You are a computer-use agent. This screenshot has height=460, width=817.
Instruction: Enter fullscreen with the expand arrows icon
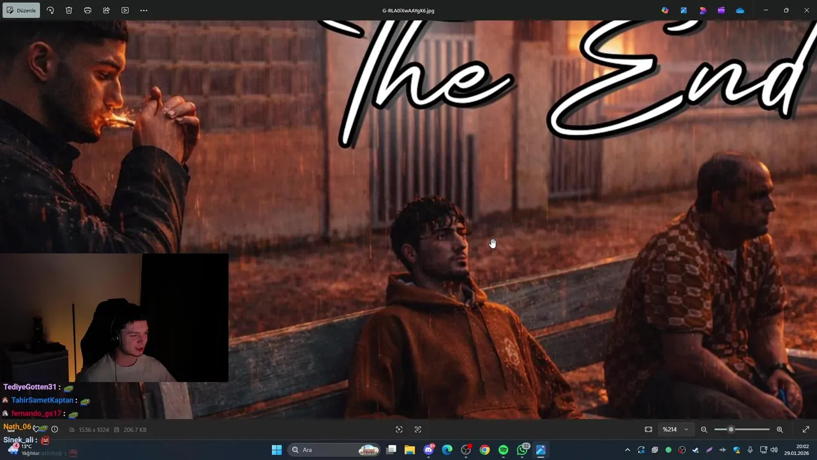coord(806,429)
